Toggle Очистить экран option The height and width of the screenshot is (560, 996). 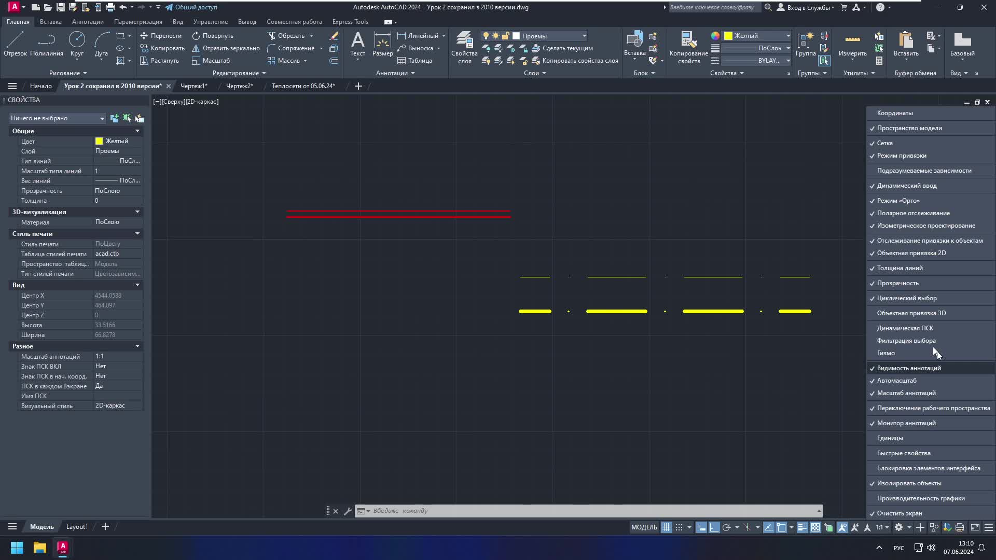point(931,513)
